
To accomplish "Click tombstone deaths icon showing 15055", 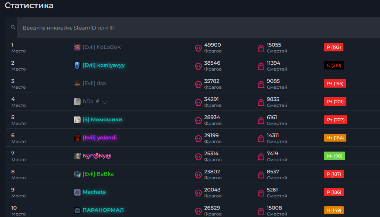I will tap(261, 48).
